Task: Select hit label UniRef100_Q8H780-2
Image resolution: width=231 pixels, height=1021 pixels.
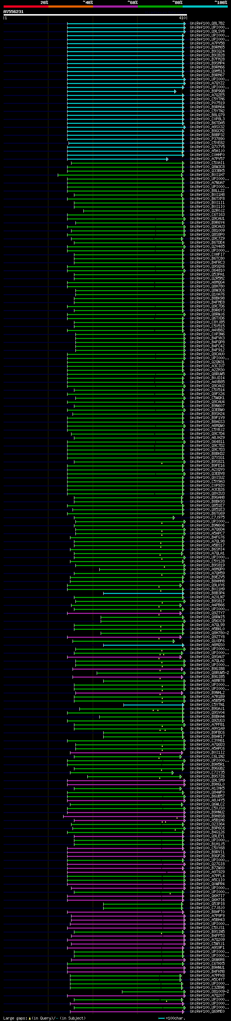Action: click(209, 633)
